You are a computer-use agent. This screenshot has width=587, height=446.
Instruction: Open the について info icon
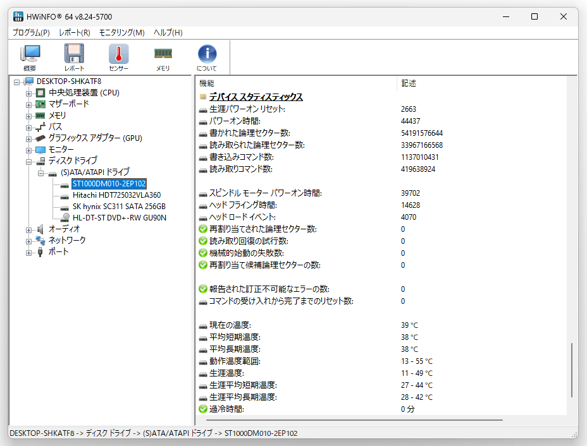click(207, 57)
